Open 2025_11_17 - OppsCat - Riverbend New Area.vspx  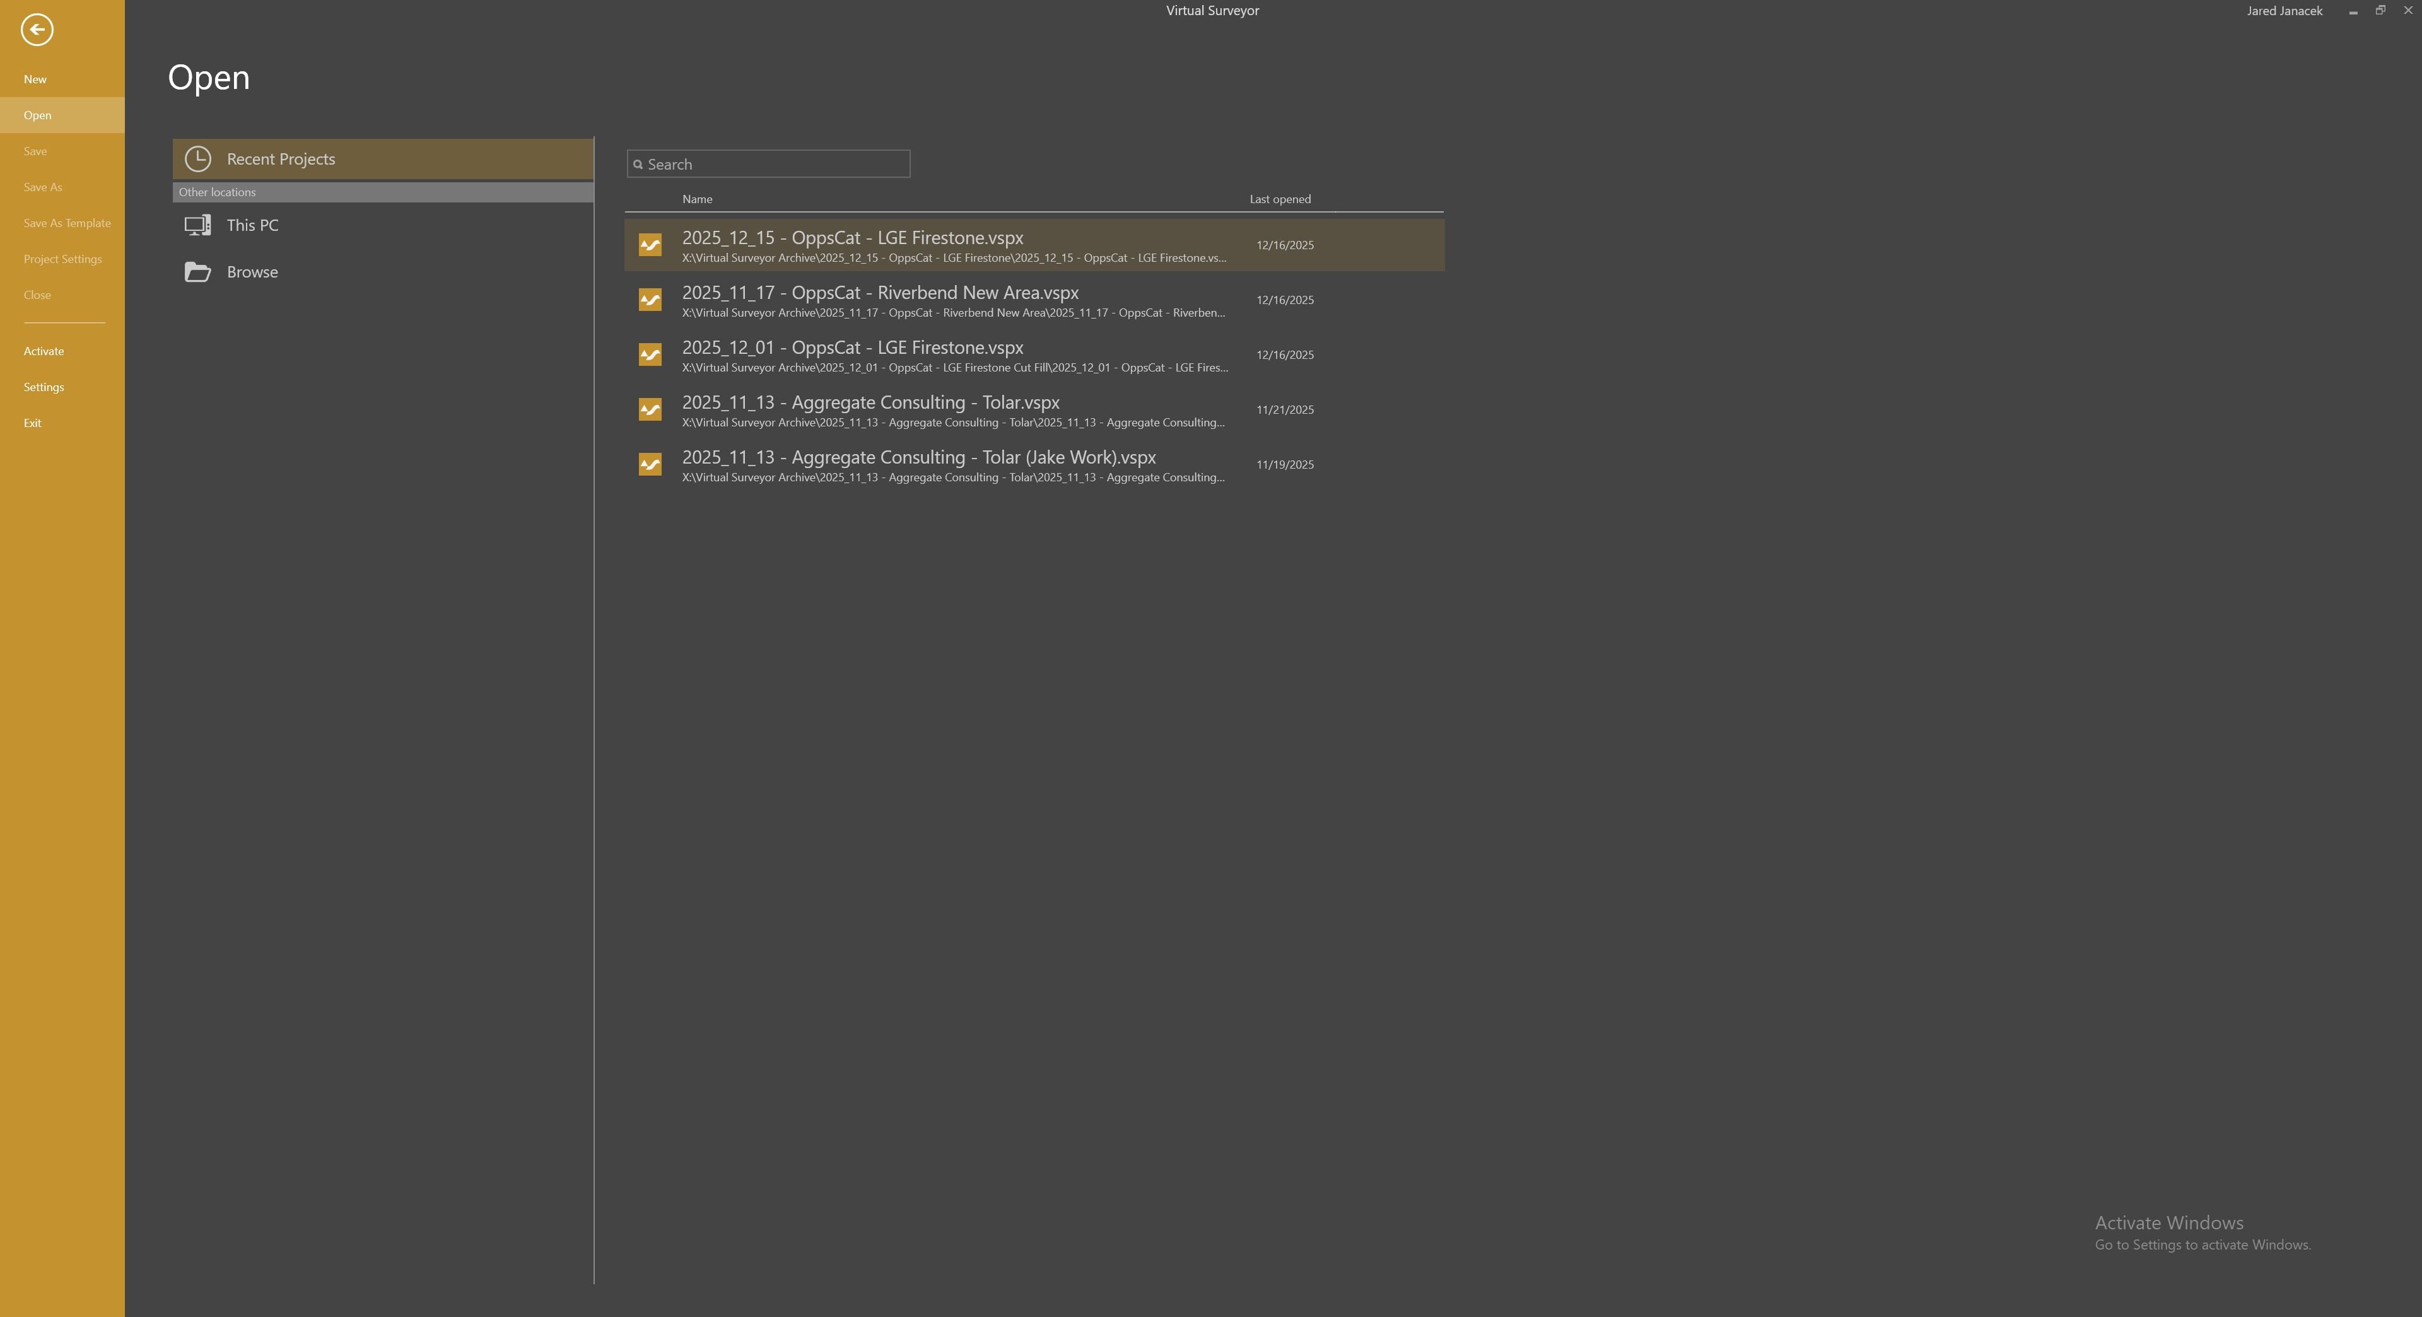coord(1034,300)
